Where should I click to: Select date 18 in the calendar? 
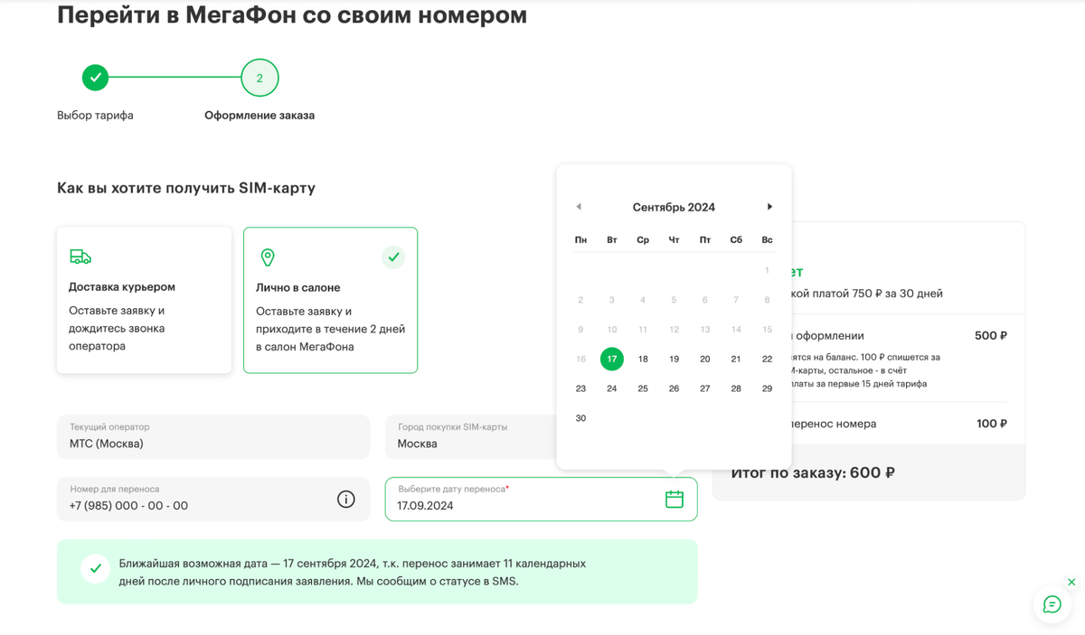tap(643, 359)
